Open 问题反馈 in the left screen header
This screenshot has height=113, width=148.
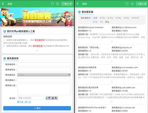[67, 4]
